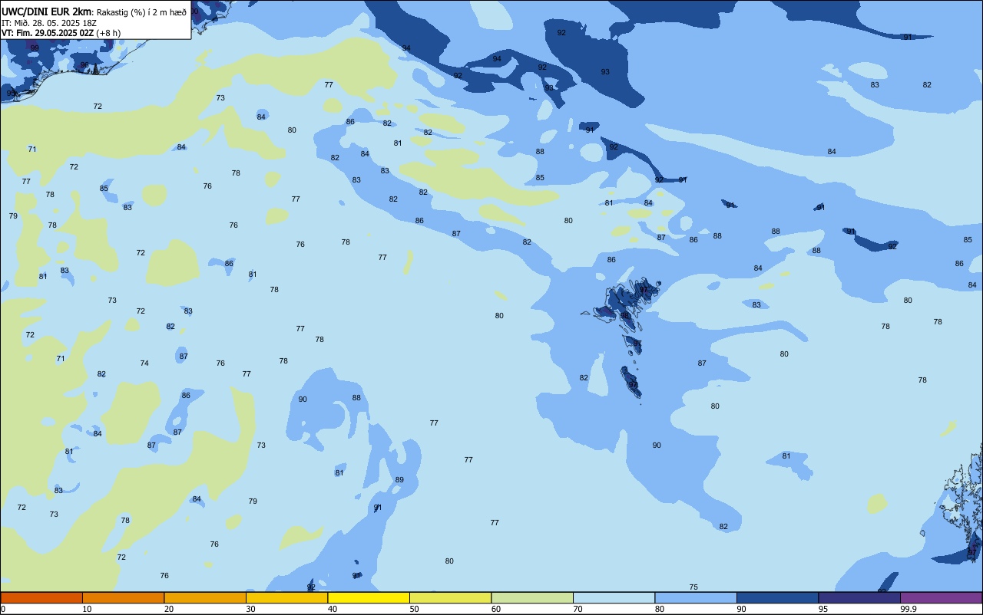Viewport: 983px width, 615px height.
Task: Click the map value "89"
Action: pos(399,480)
